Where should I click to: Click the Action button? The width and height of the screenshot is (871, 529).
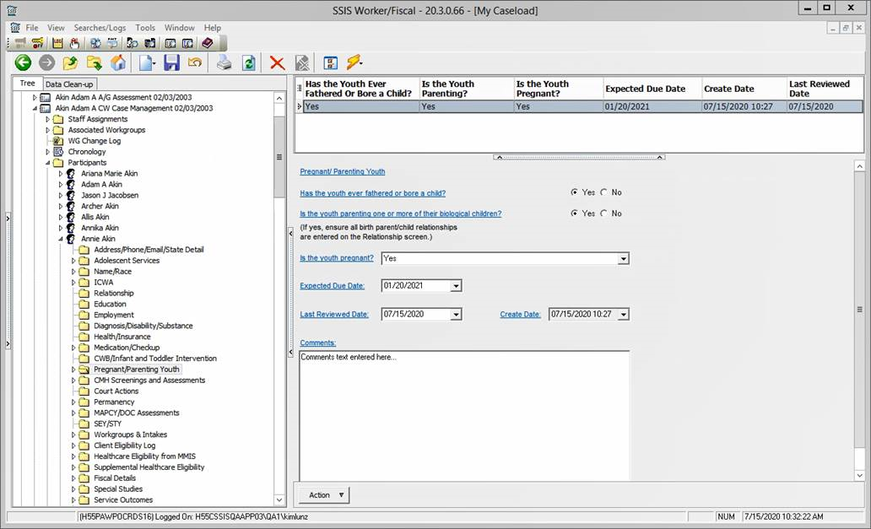[x=324, y=495]
